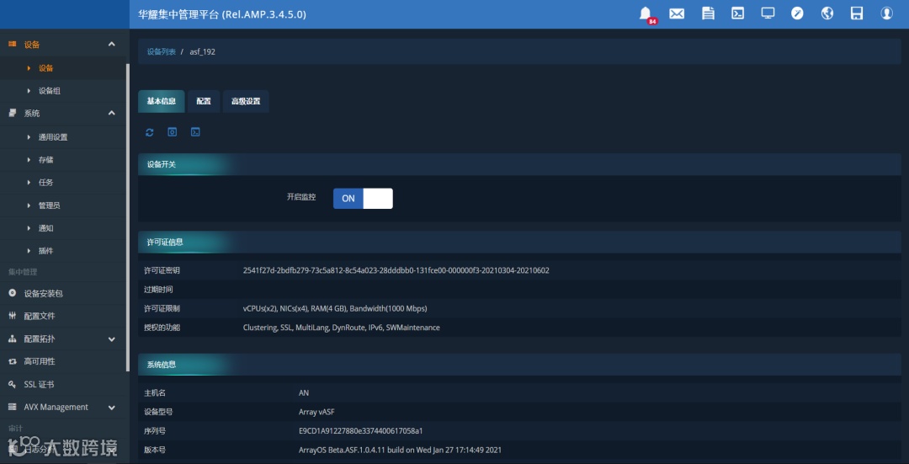909x464 pixels.
Task: Click the 授权的功能 row label
Action: click(x=162, y=328)
